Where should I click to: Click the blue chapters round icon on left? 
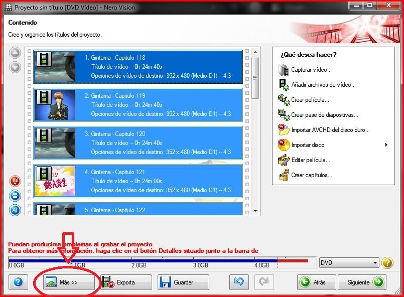click(x=15, y=196)
